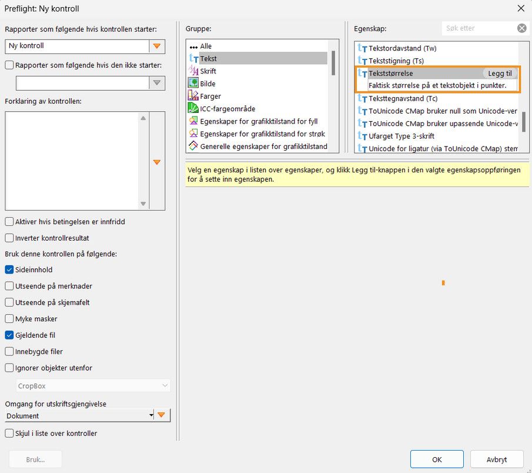Screen dimensions: 532x473
Task: Open the Ny kontroll report dropdown arrow
Action: click(157, 46)
